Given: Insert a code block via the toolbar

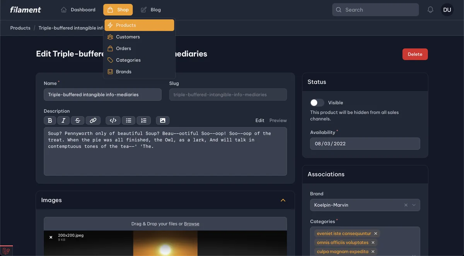Looking at the screenshot, I should point(113,120).
